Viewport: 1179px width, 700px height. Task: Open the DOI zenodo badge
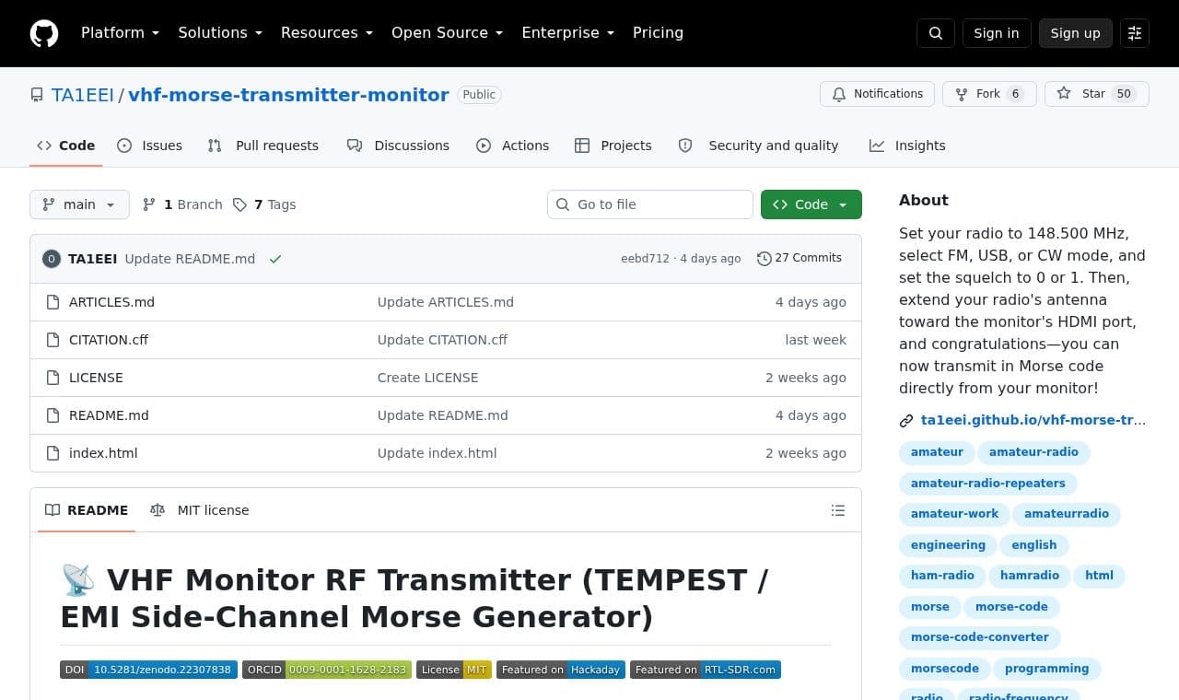148,670
